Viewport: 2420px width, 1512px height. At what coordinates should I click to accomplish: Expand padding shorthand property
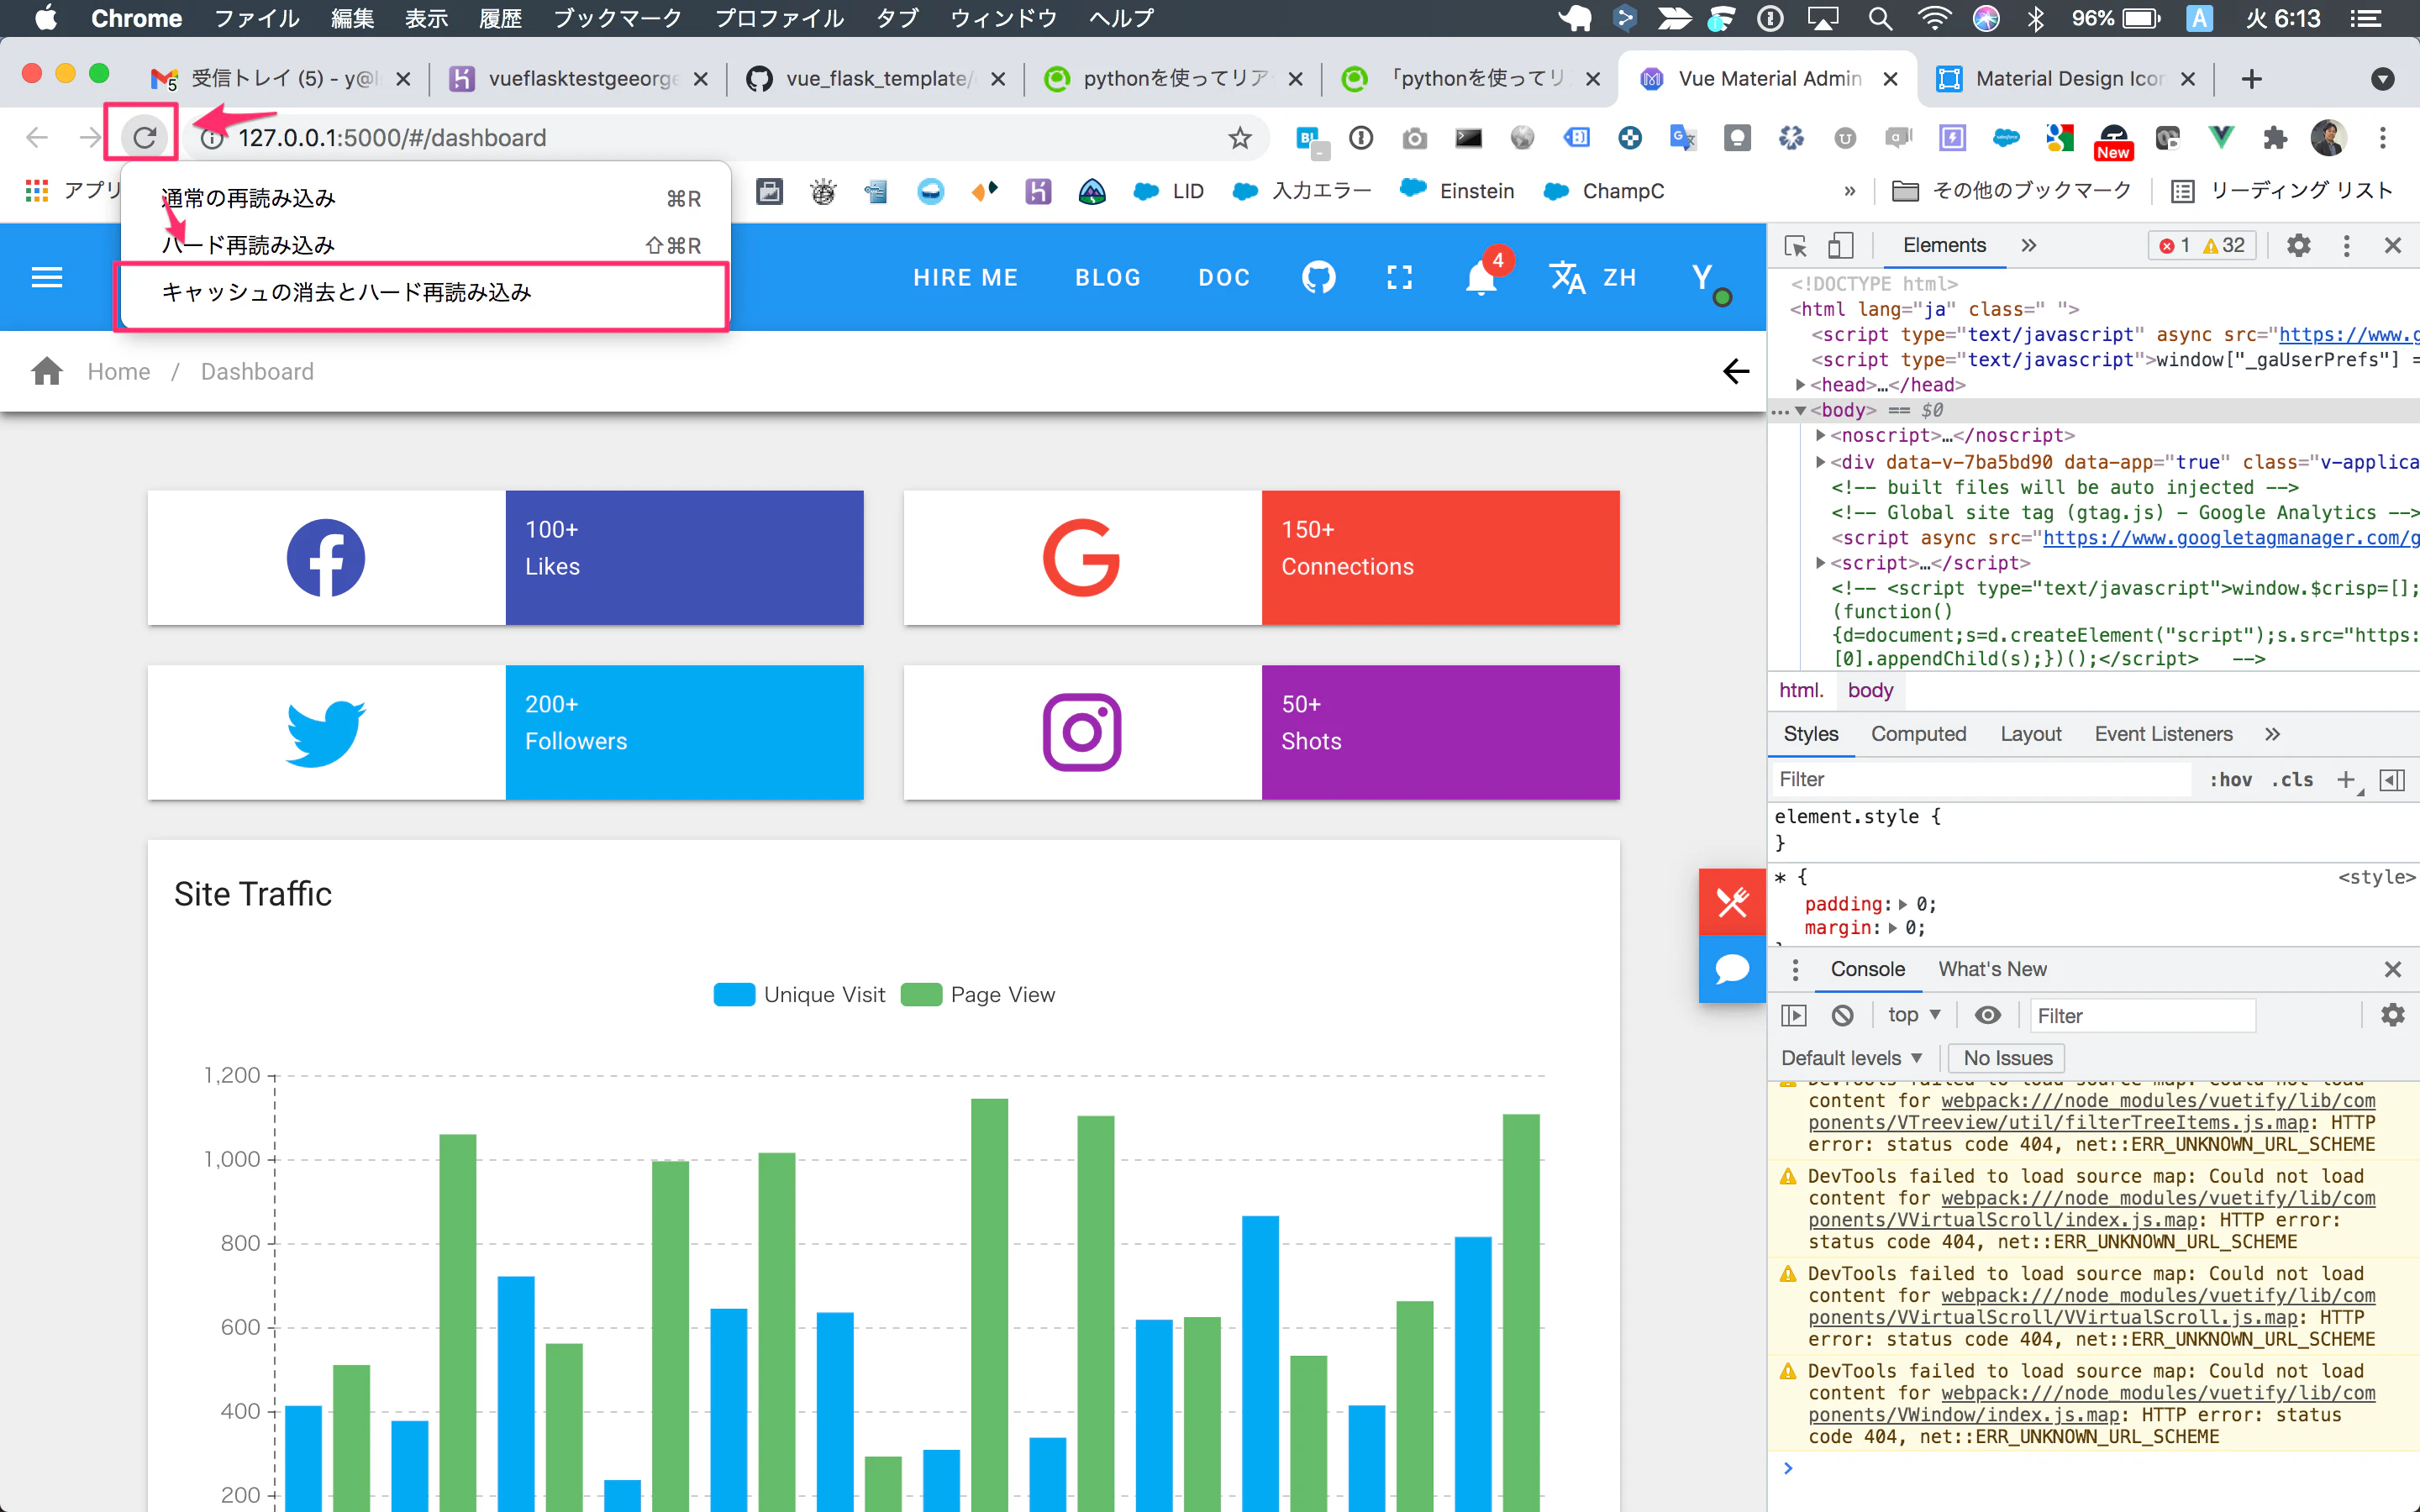point(1903,904)
